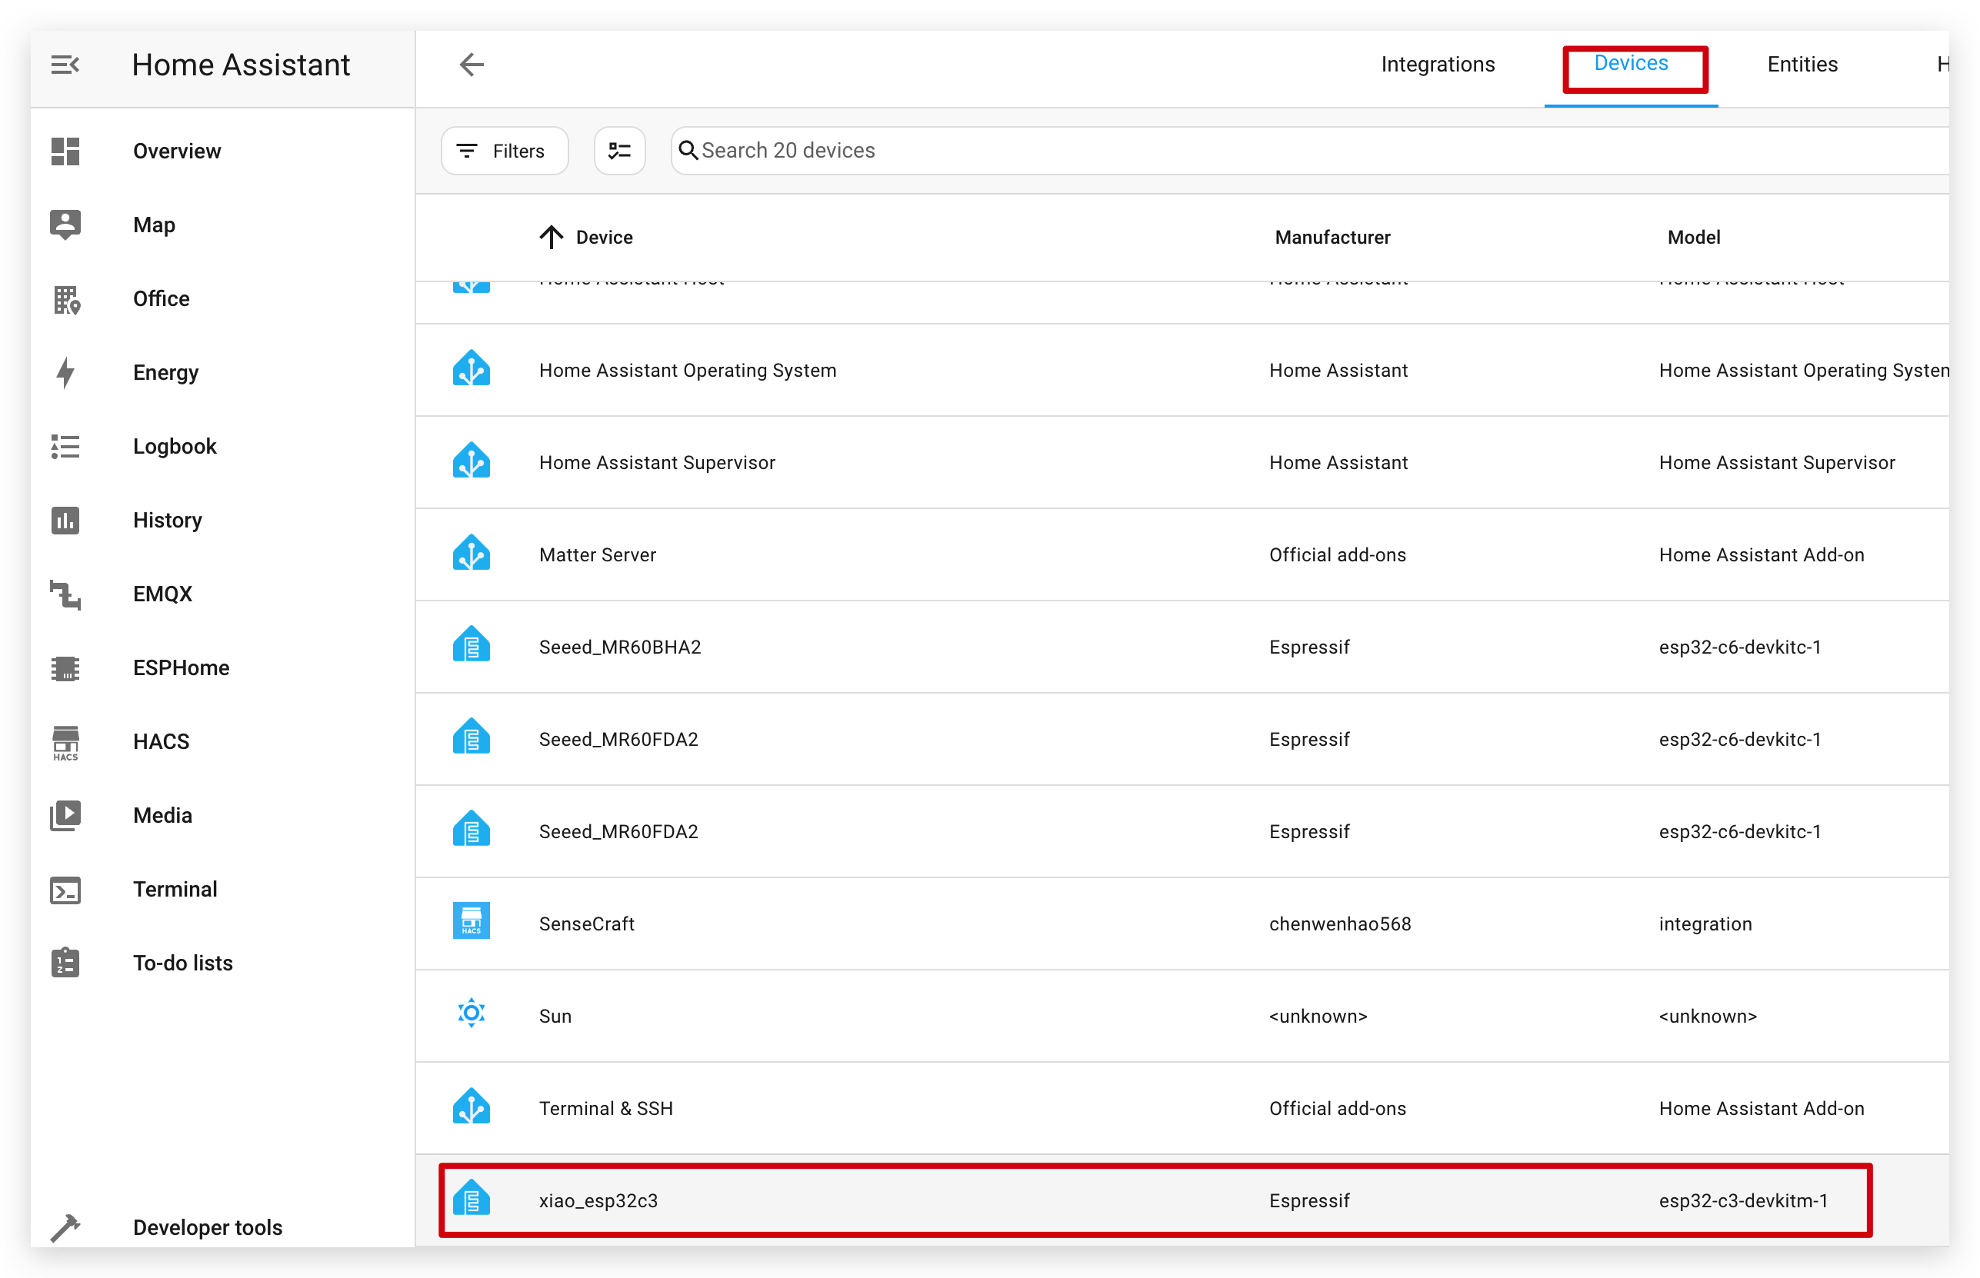Open the Logbook list icon

(x=65, y=447)
